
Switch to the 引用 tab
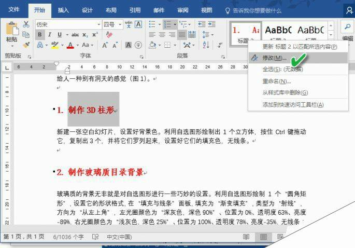pyautogui.click(x=135, y=10)
